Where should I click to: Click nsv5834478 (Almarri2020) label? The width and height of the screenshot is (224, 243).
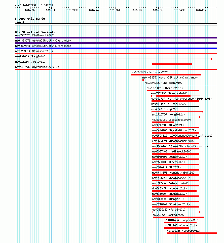pyautogui.click(x=169, y=104)
